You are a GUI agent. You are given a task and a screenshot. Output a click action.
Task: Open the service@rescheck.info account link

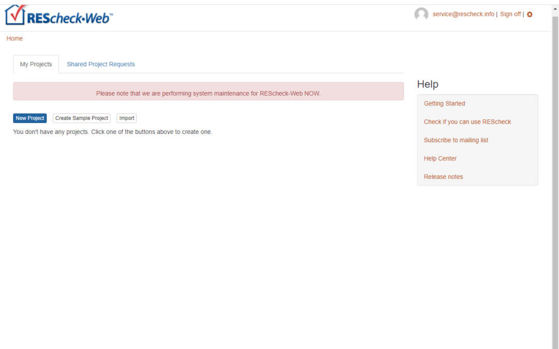pyautogui.click(x=463, y=14)
